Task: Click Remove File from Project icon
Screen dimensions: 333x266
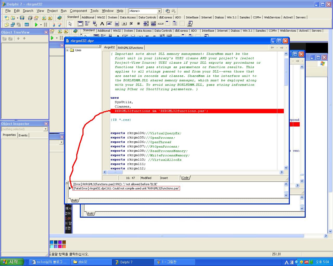Action: (50, 18)
